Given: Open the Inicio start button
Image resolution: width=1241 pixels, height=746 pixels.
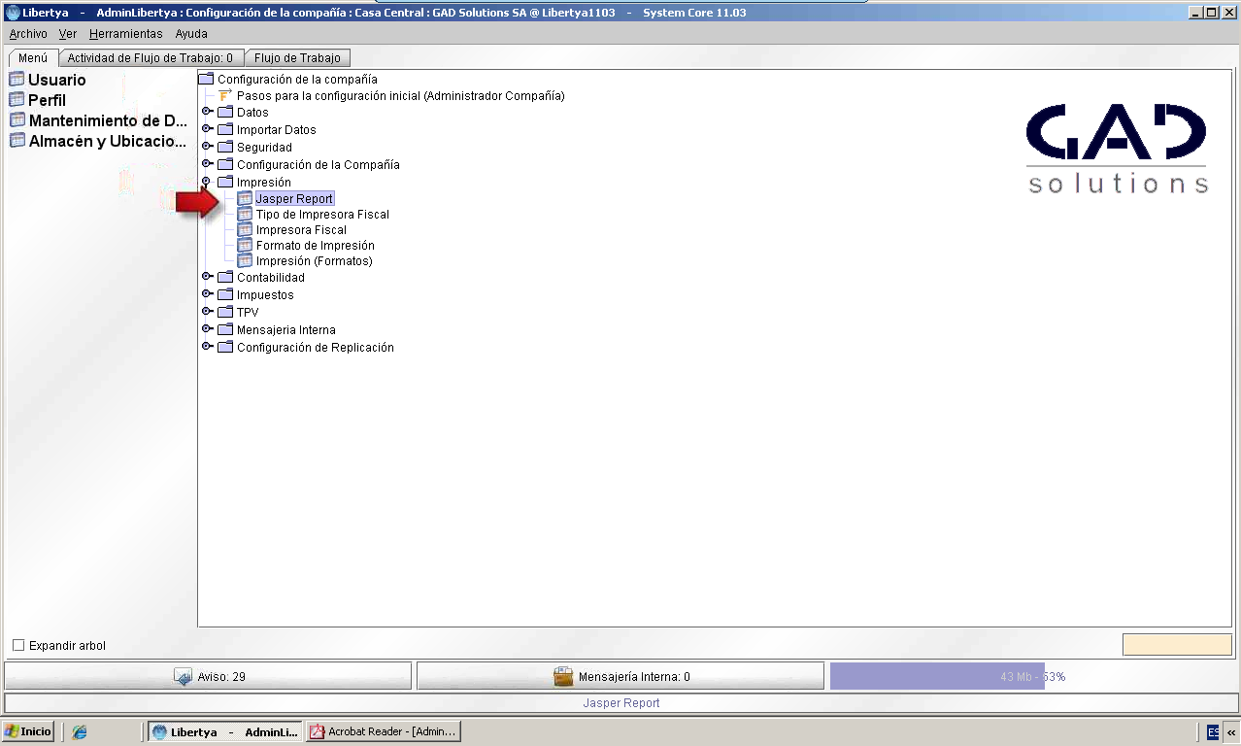Looking at the screenshot, I should pyautogui.click(x=28, y=731).
